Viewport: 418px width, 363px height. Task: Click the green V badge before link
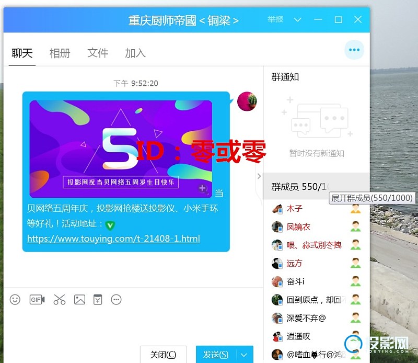[110, 225]
